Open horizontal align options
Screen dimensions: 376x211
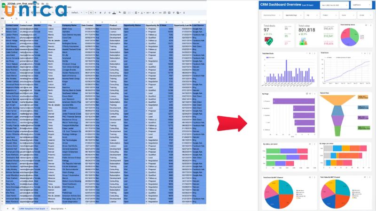click(x=136, y=13)
